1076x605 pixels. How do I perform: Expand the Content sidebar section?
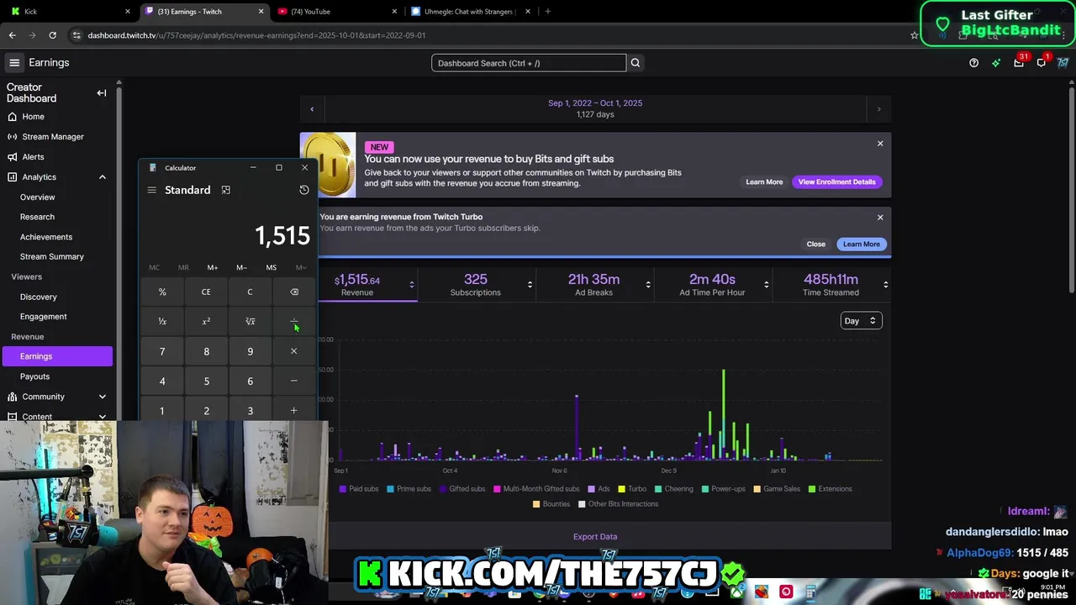pos(103,417)
